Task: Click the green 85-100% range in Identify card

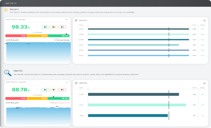Action: pyautogui.click(x=59, y=98)
